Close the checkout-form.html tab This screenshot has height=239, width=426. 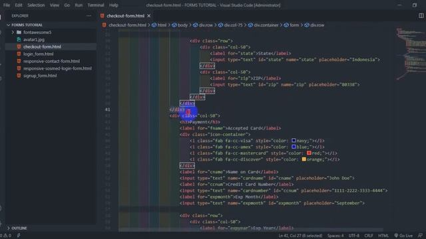tap(149, 16)
